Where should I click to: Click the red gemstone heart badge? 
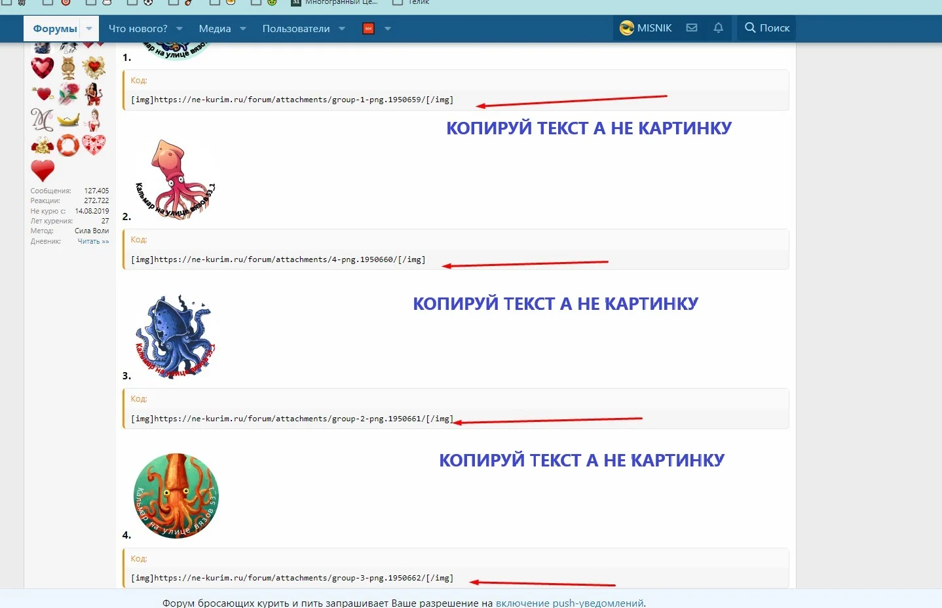point(43,67)
